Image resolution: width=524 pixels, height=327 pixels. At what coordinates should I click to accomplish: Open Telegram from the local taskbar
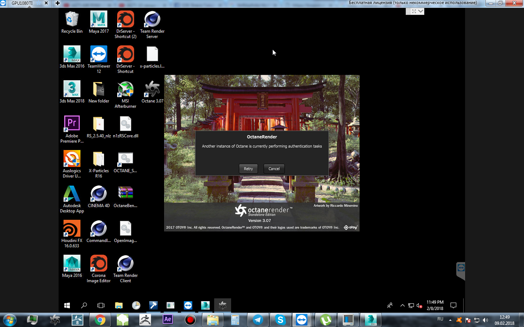(258, 320)
